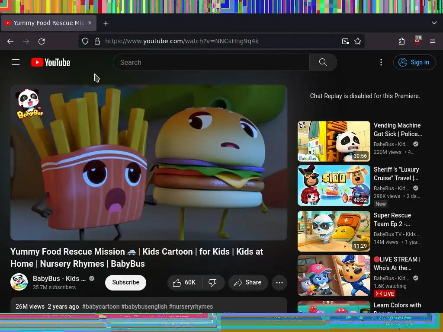Open Sheriff's "Luxury Cruise" Travel title
The height and width of the screenshot is (332, 443).
(x=396, y=174)
